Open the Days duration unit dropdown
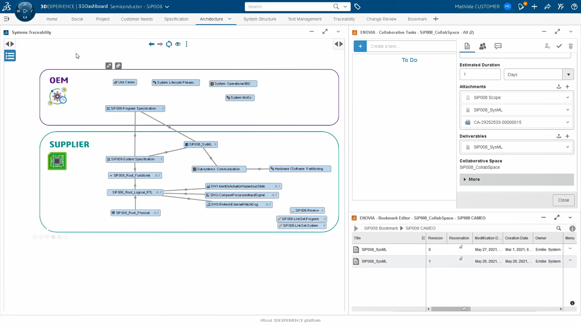 [568, 75]
